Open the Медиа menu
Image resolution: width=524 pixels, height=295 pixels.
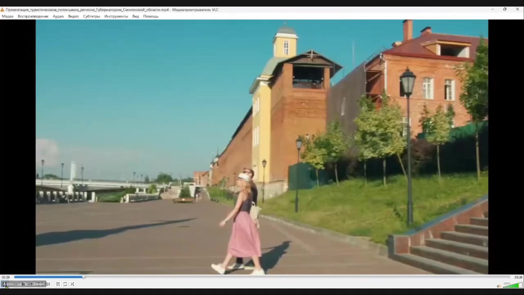click(7, 16)
